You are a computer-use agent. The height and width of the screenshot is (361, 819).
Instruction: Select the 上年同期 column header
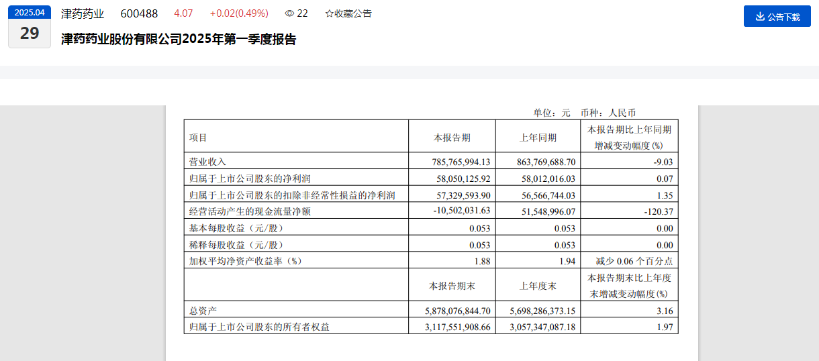(538, 138)
